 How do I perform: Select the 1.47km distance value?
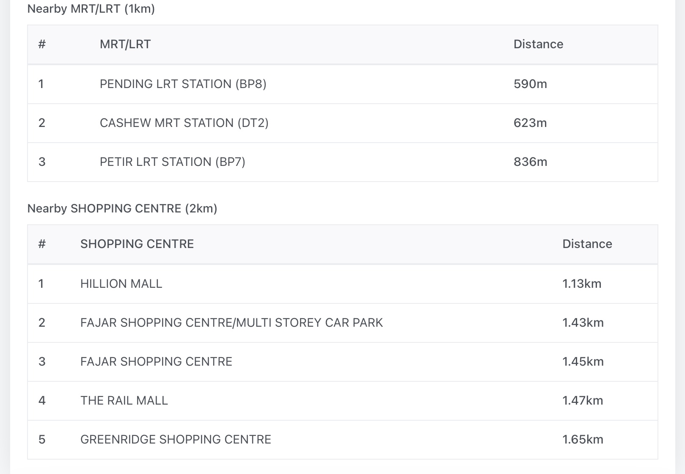pos(583,400)
